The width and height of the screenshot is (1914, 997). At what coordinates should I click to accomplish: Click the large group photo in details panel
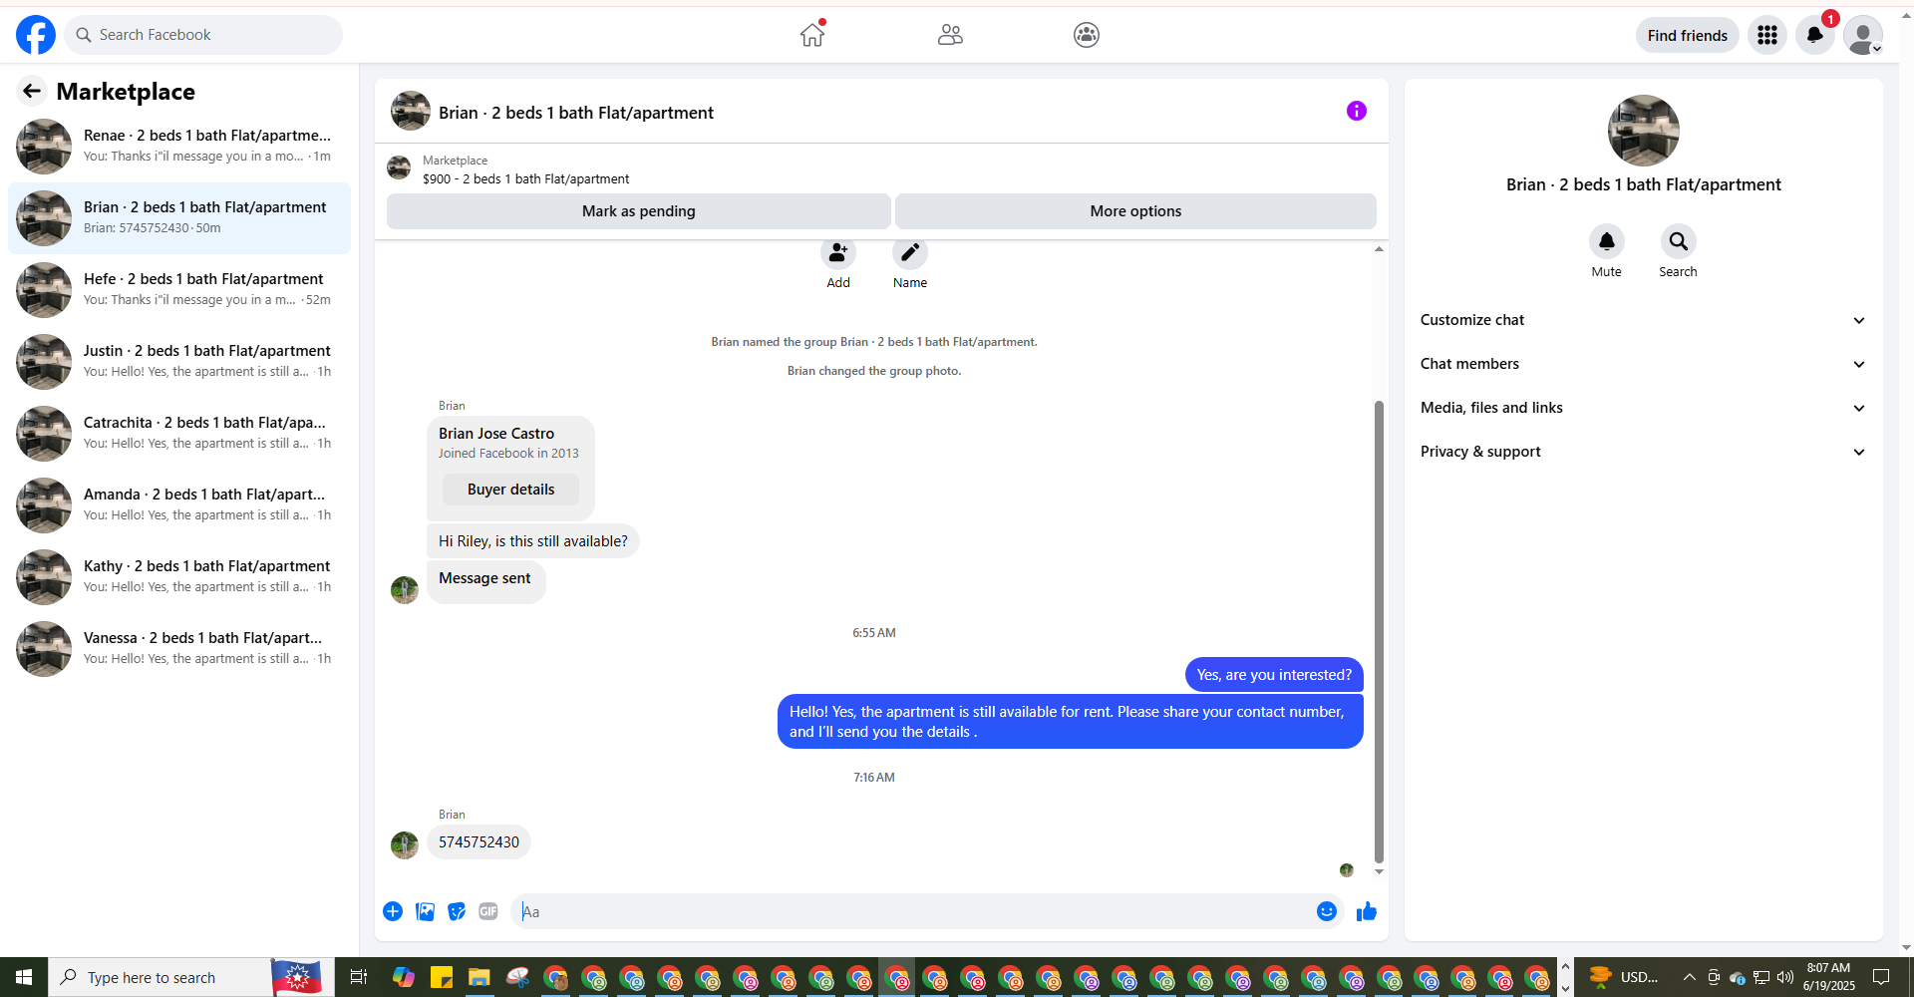tap(1644, 131)
